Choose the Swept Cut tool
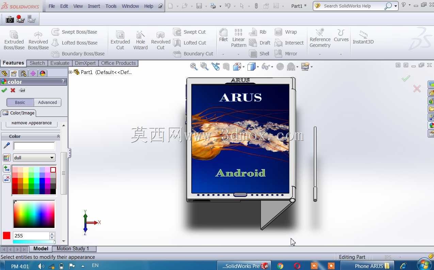The image size is (434, 270). point(189,32)
